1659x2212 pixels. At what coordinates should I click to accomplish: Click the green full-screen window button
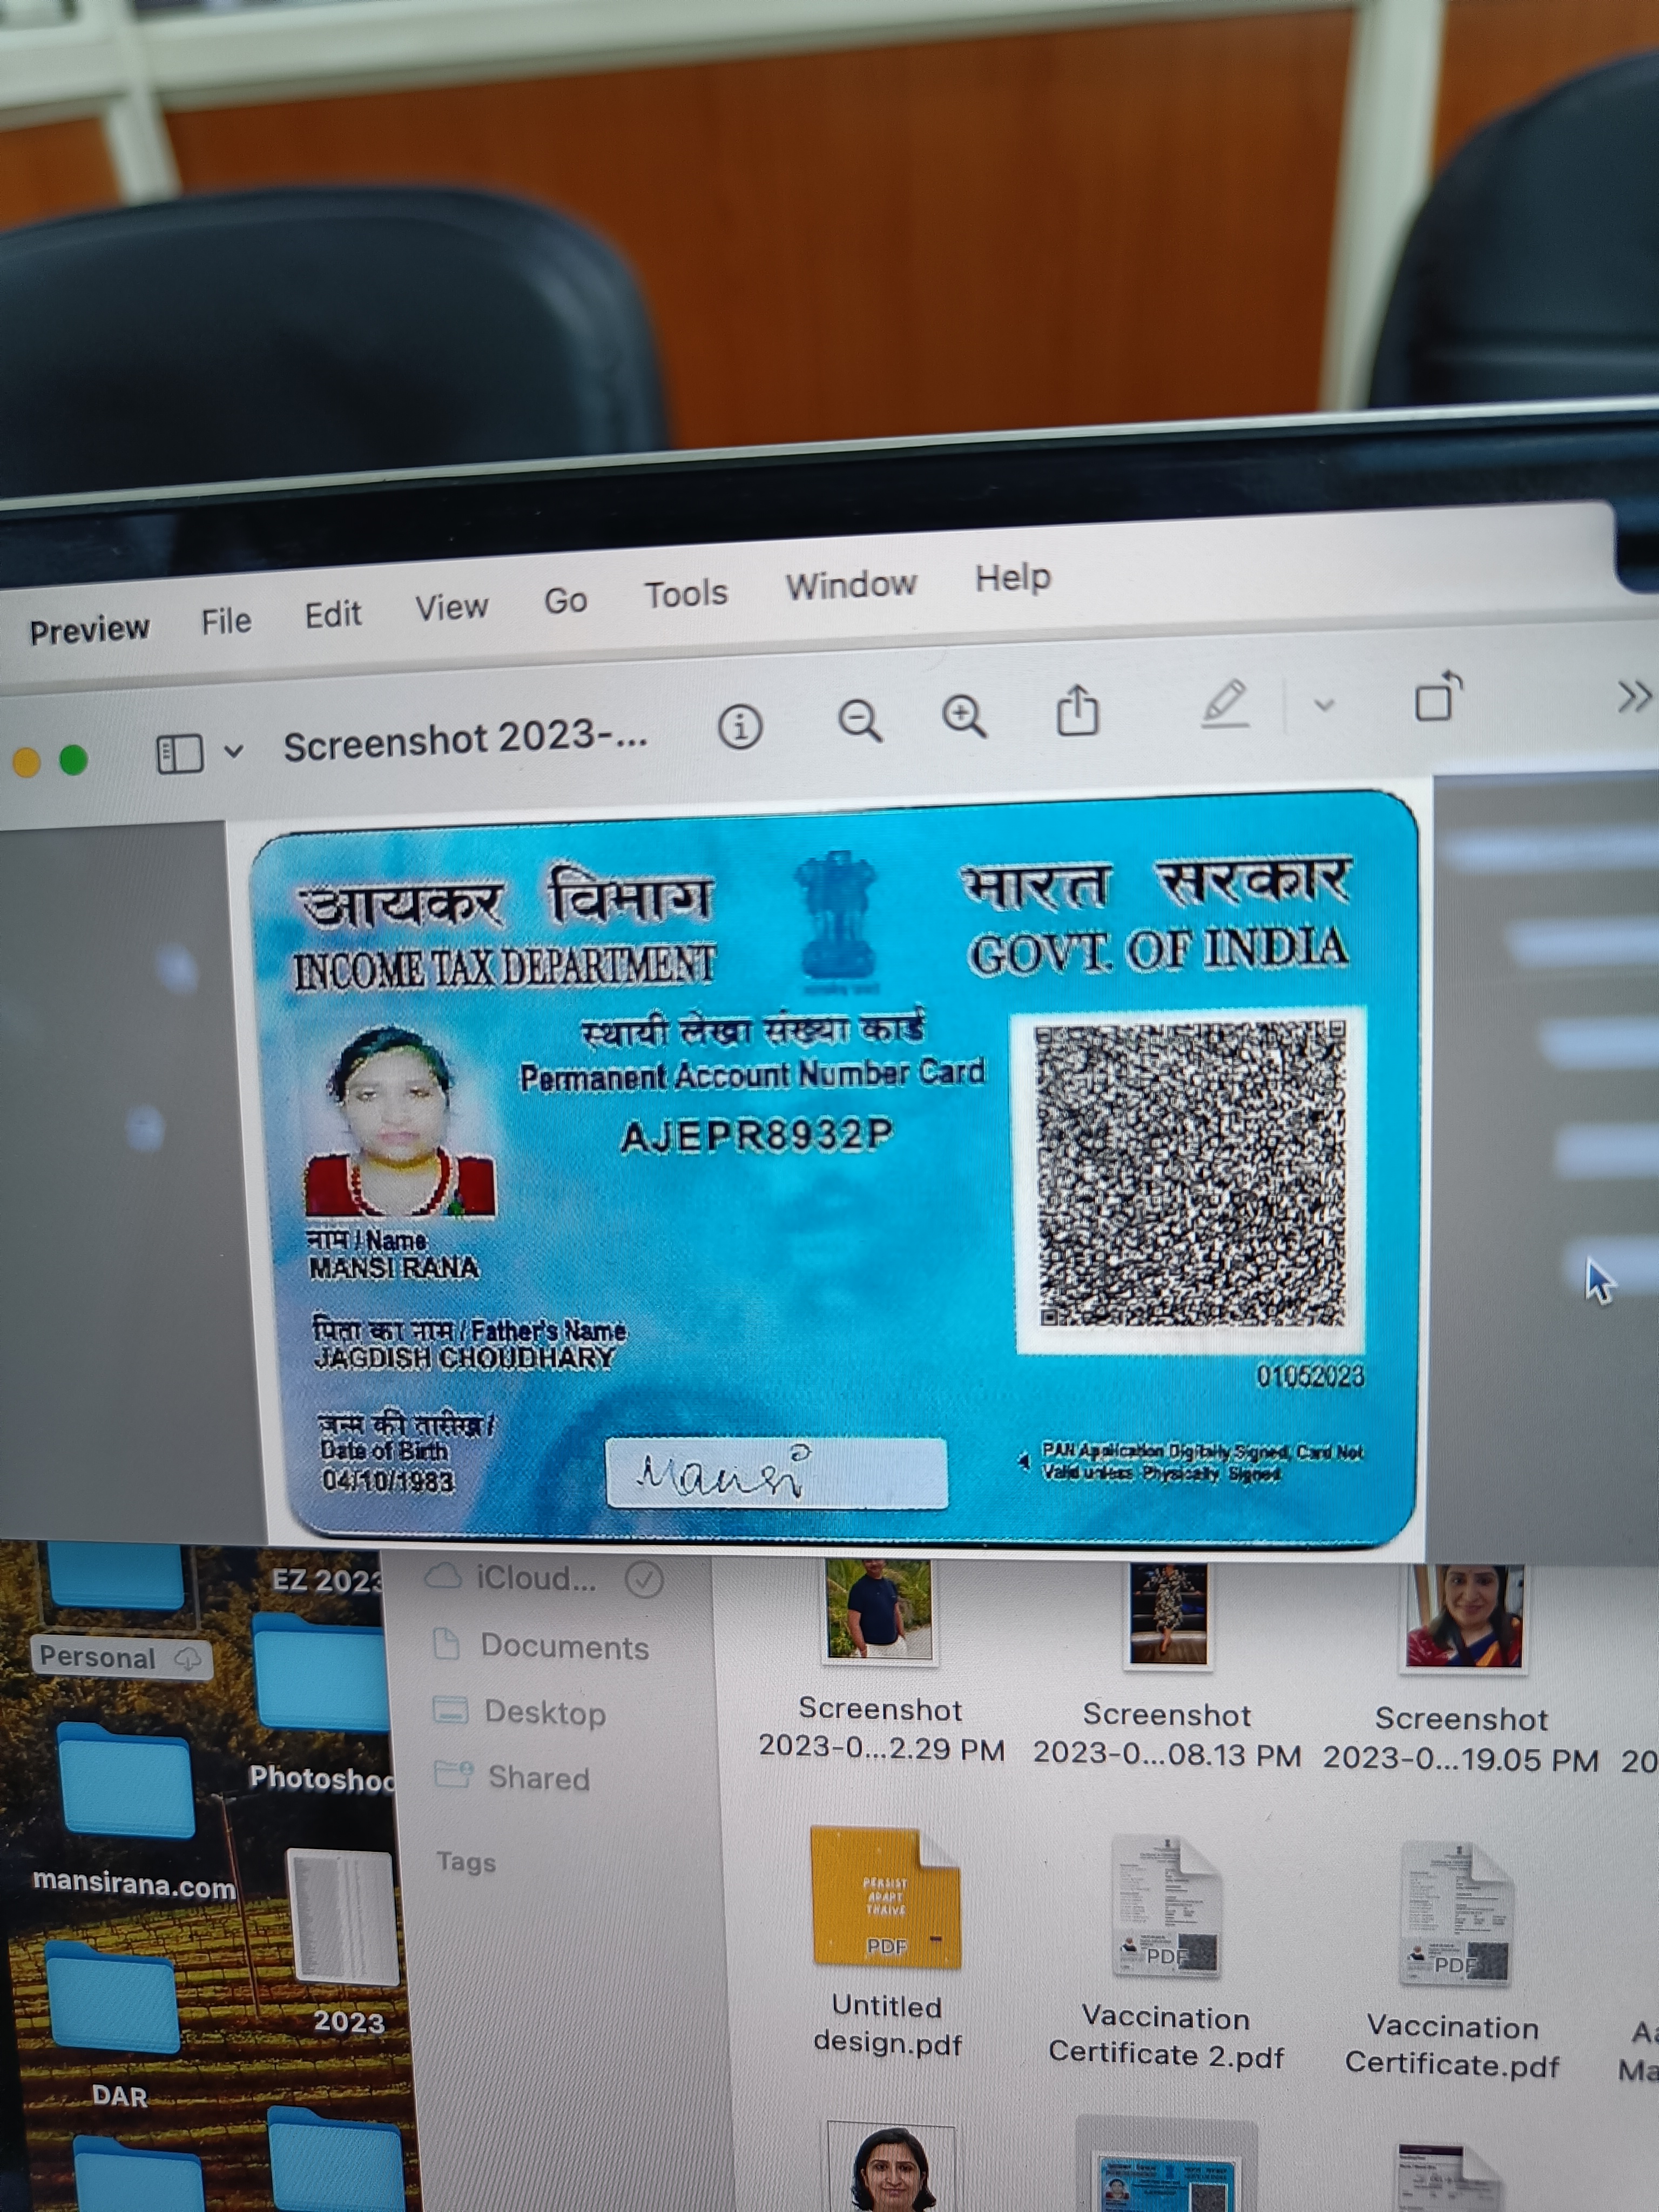tap(73, 760)
